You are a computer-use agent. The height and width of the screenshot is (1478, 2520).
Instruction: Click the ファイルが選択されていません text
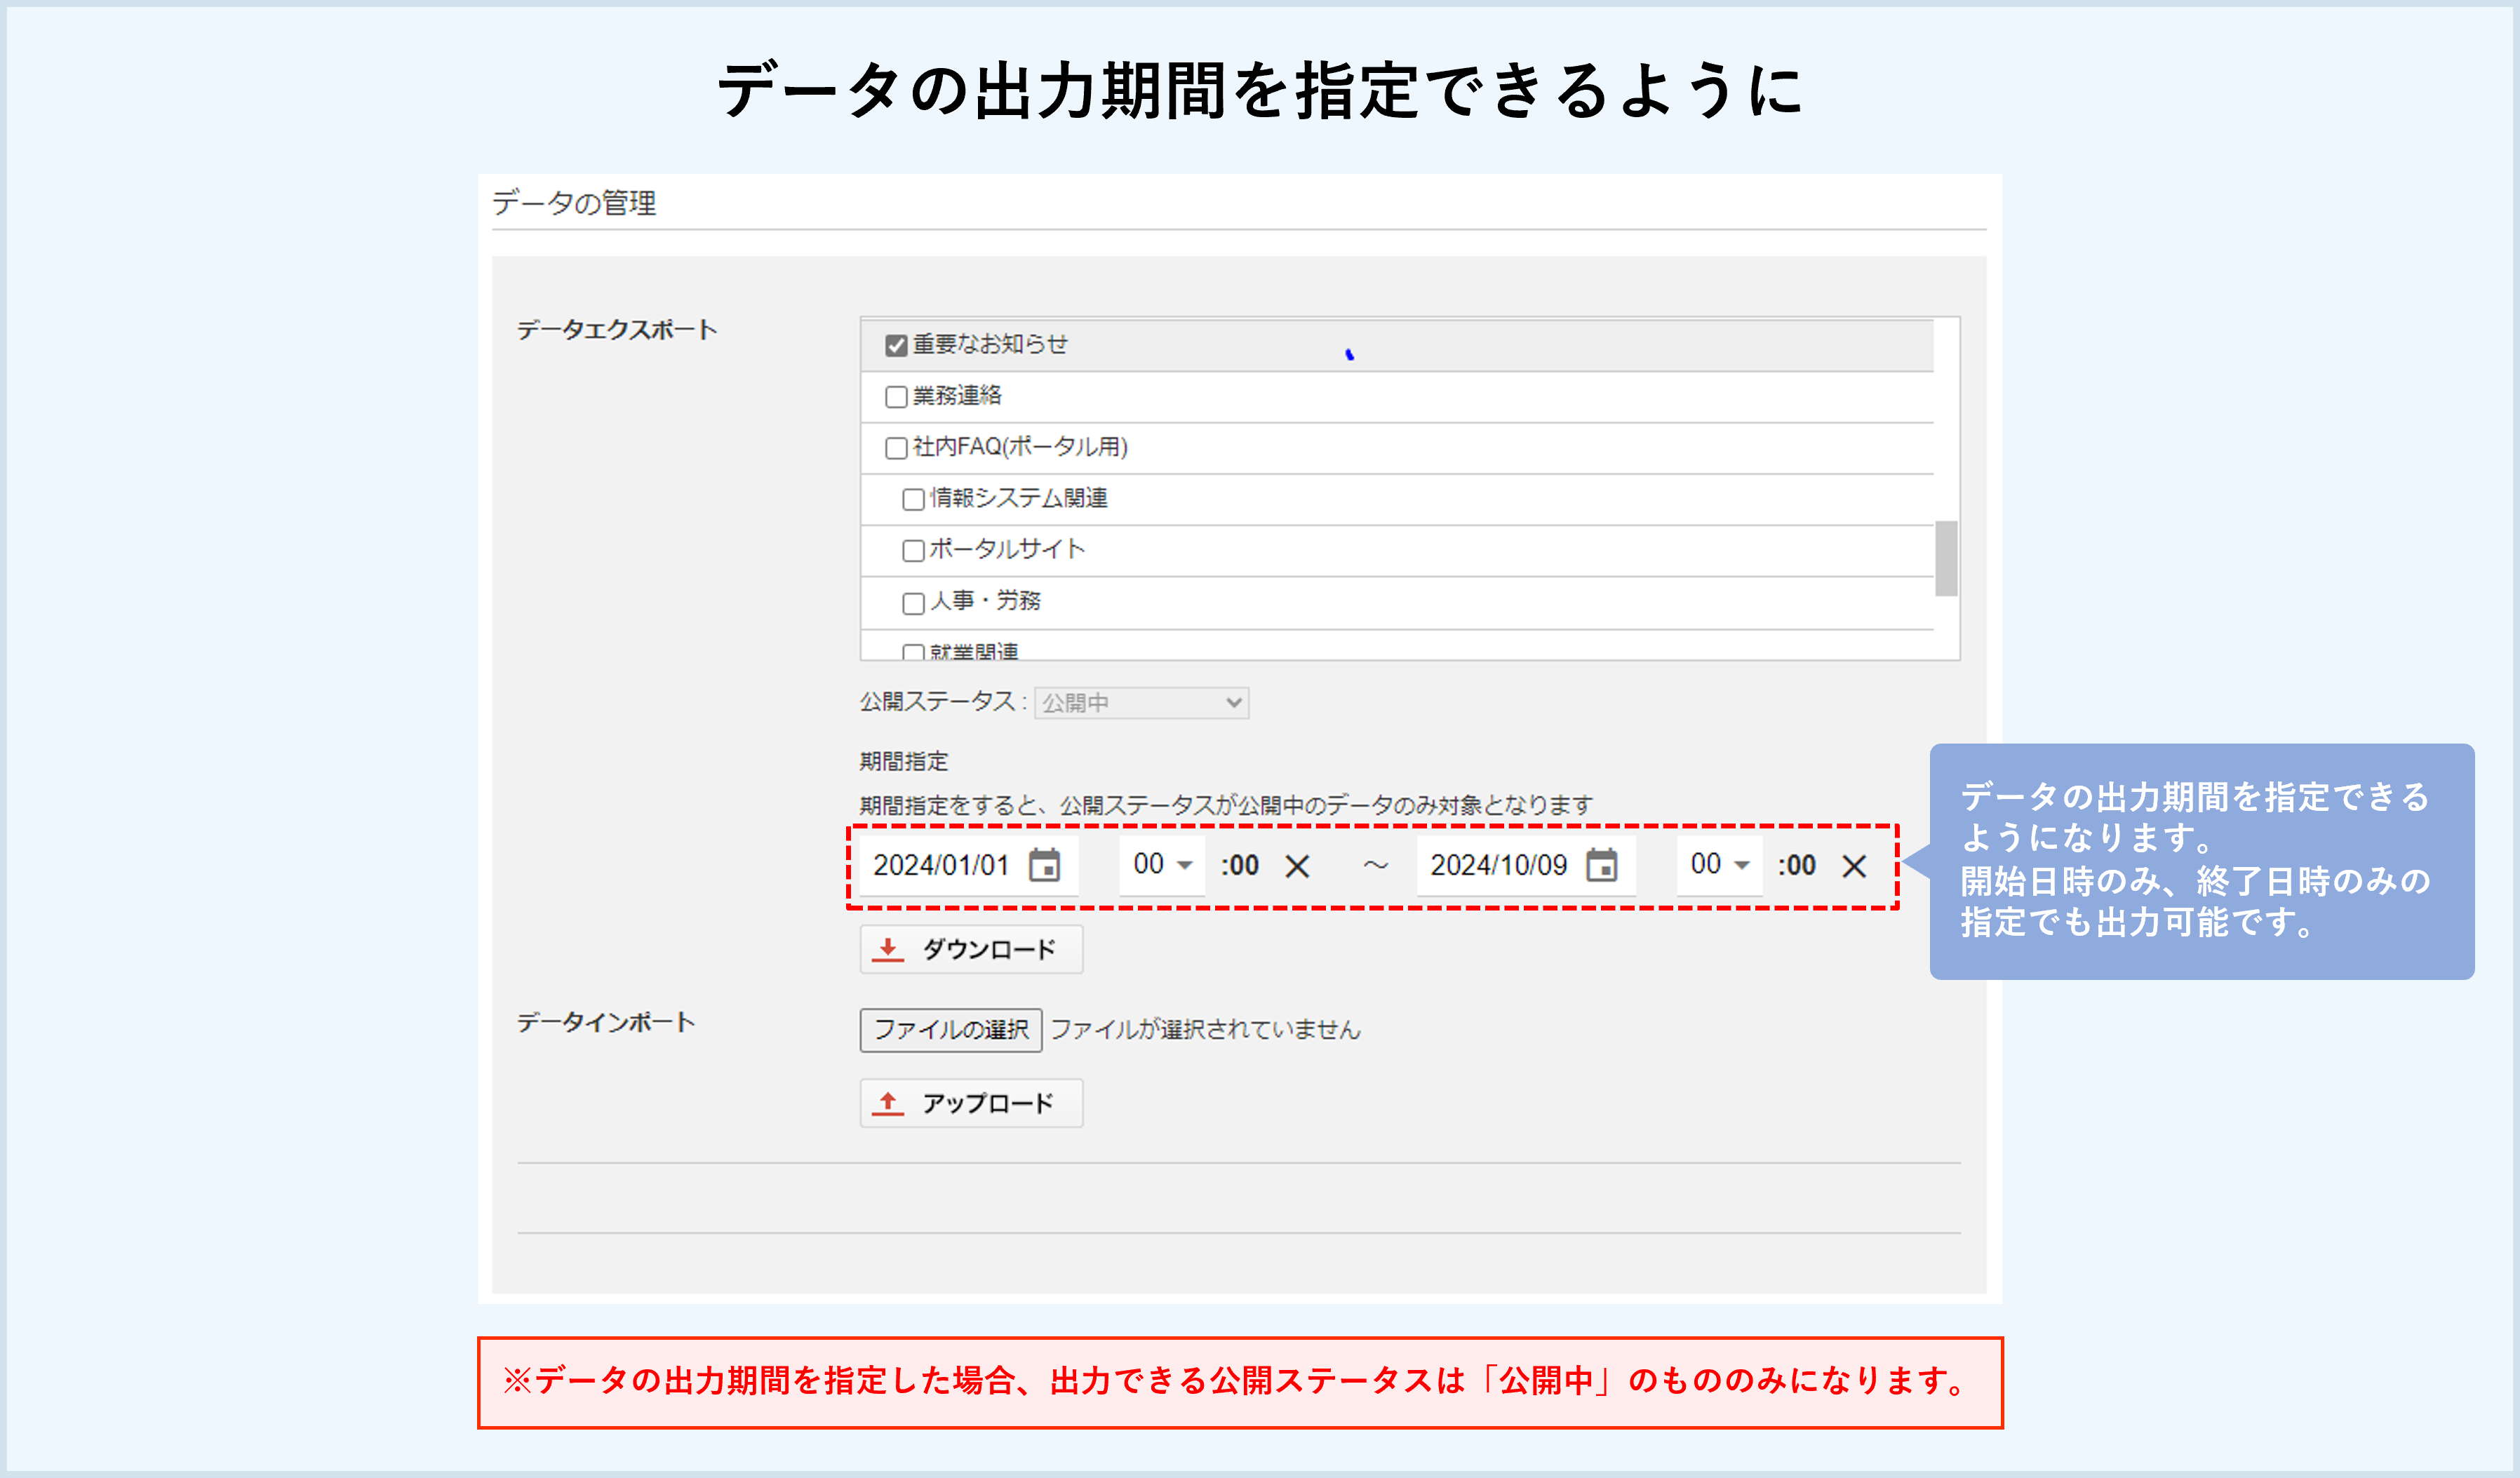(x=1205, y=1029)
